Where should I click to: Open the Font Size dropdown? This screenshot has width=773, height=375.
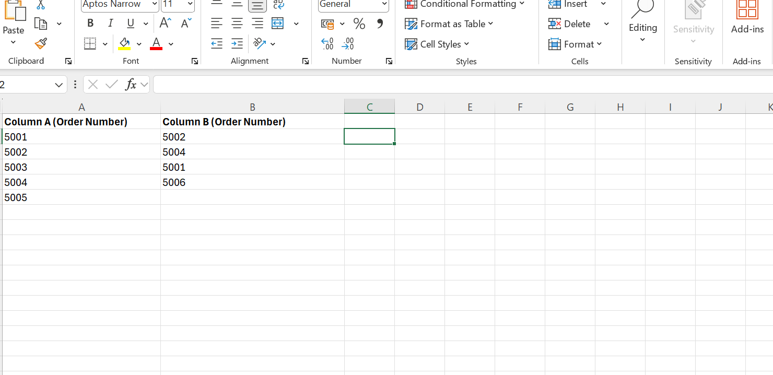(x=178, y=4)
